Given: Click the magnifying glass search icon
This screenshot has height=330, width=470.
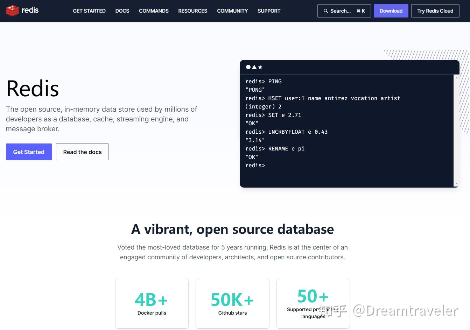Looking at the screenshot, I should click(x=326, y=11).
